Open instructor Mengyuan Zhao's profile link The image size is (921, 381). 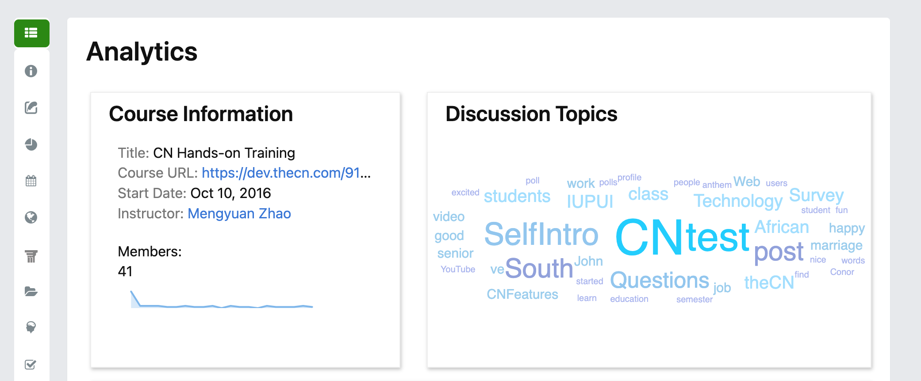tap(239, 213)
